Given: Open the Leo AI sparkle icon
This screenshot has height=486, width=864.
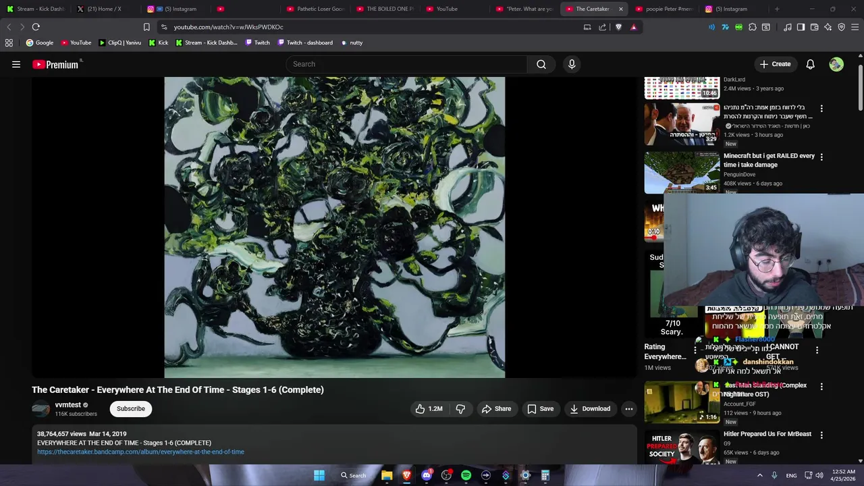Looking at the screenshot, I should point(828,27).
